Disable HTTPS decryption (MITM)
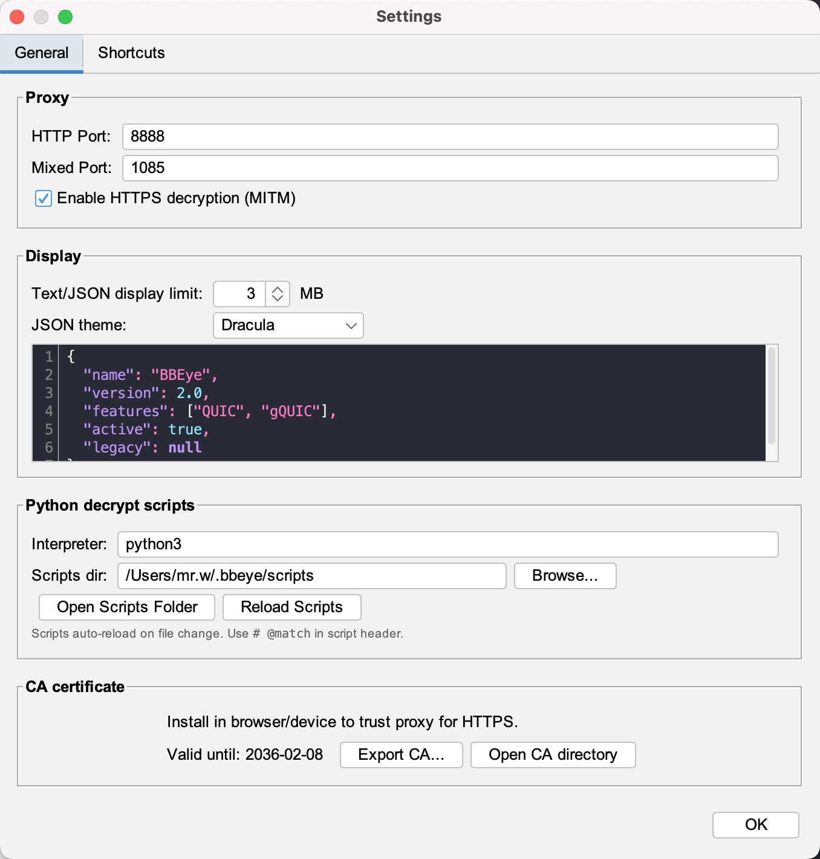The height and width of the screenshot is (859, 820). pos(43,198)
